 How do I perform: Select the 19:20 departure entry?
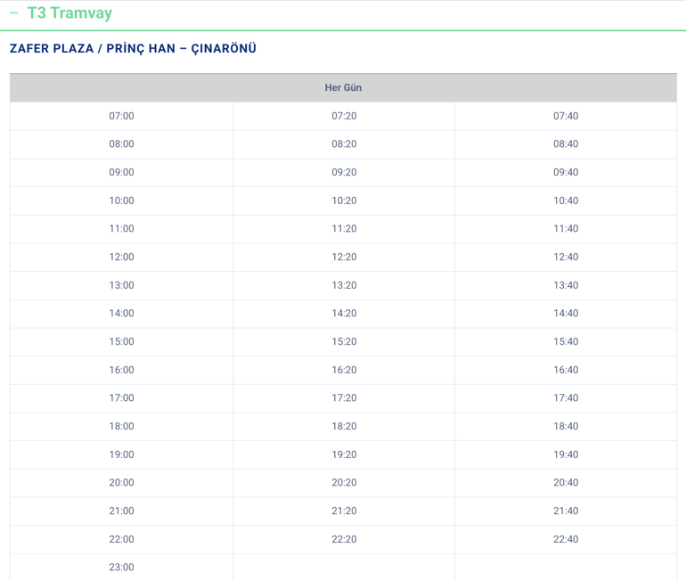(344, 454)
